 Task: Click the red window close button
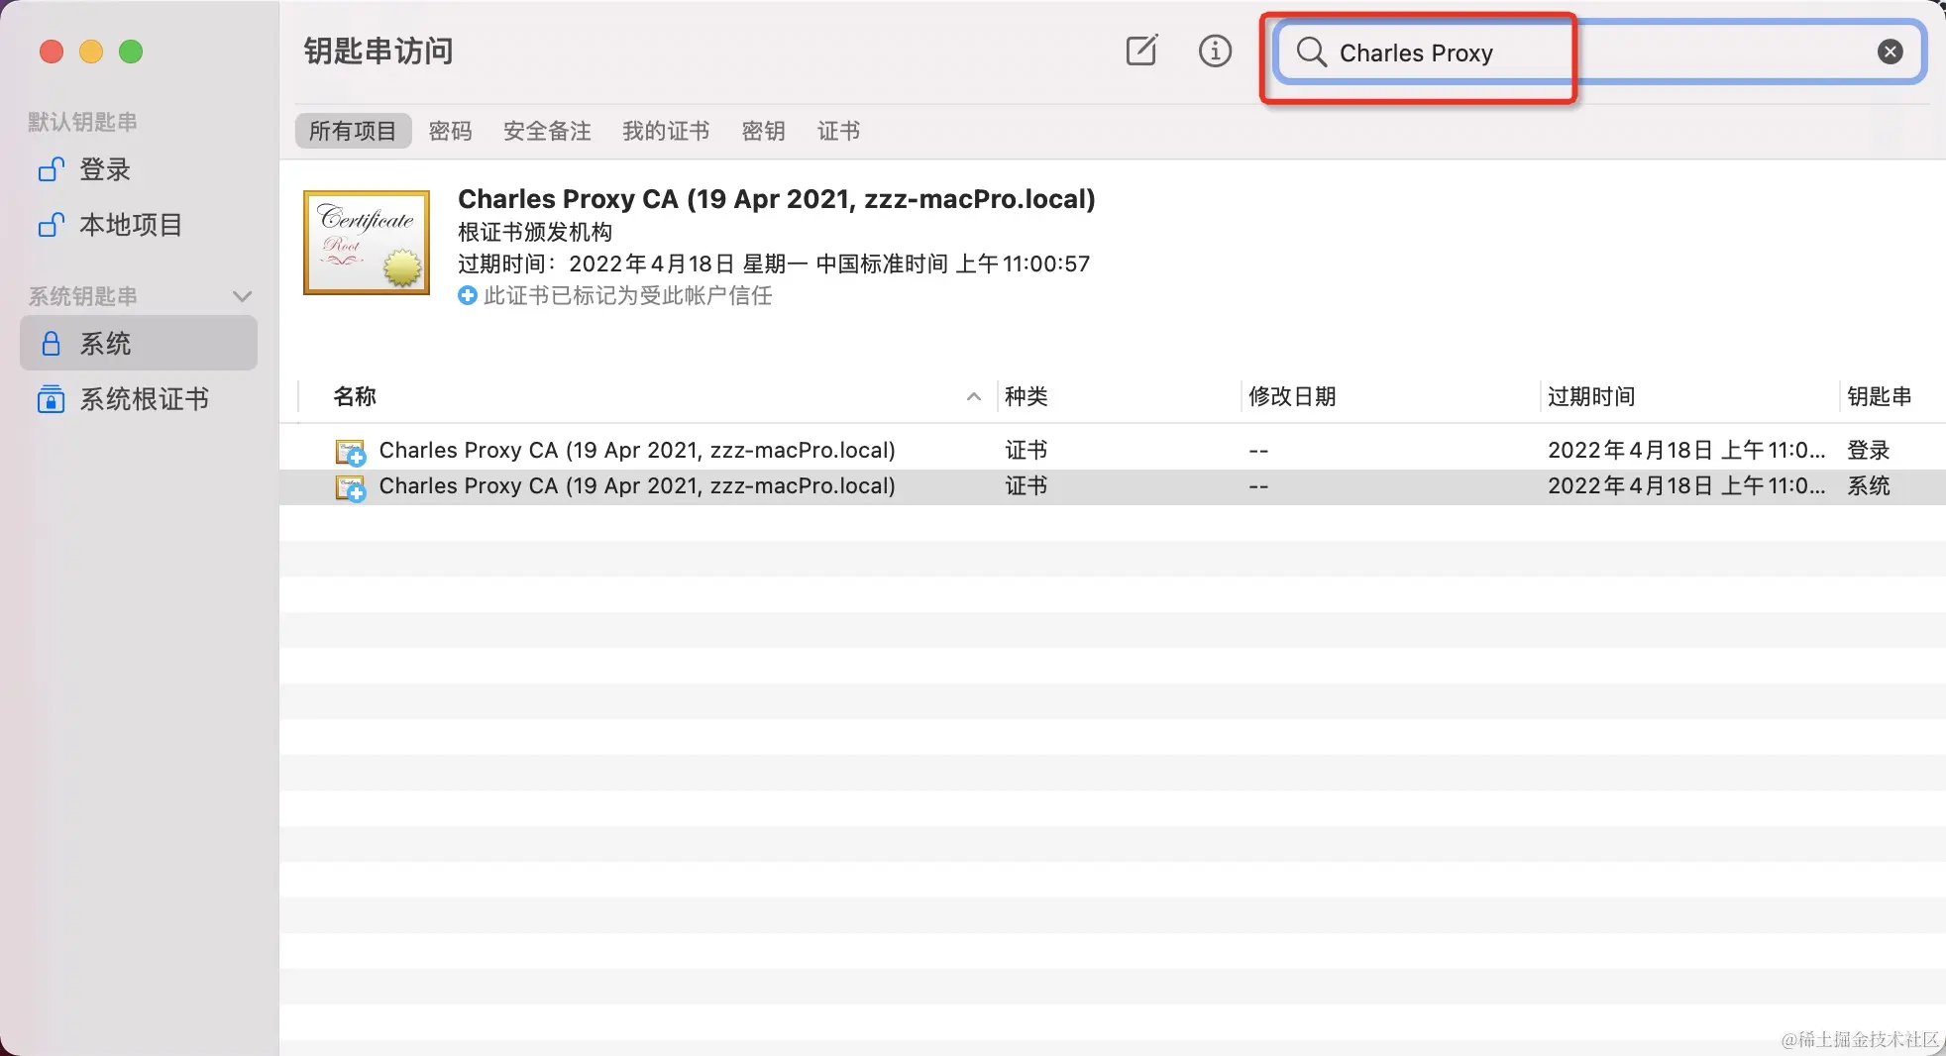pos(52,51)
